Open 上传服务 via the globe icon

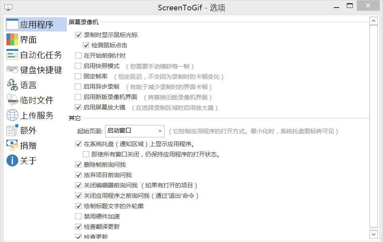tap(12, 115)
